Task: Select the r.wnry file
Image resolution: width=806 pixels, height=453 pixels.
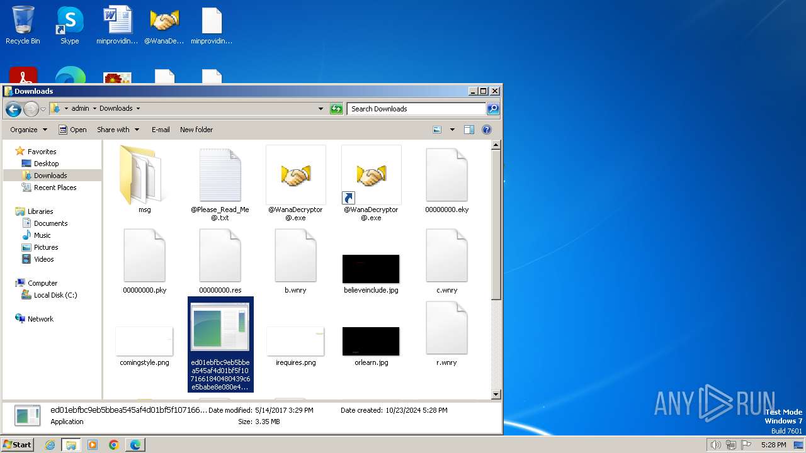Action: coord(446,333)
